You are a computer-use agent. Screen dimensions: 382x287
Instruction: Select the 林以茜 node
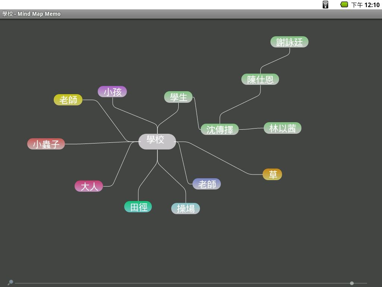click(x=282, y=128)
